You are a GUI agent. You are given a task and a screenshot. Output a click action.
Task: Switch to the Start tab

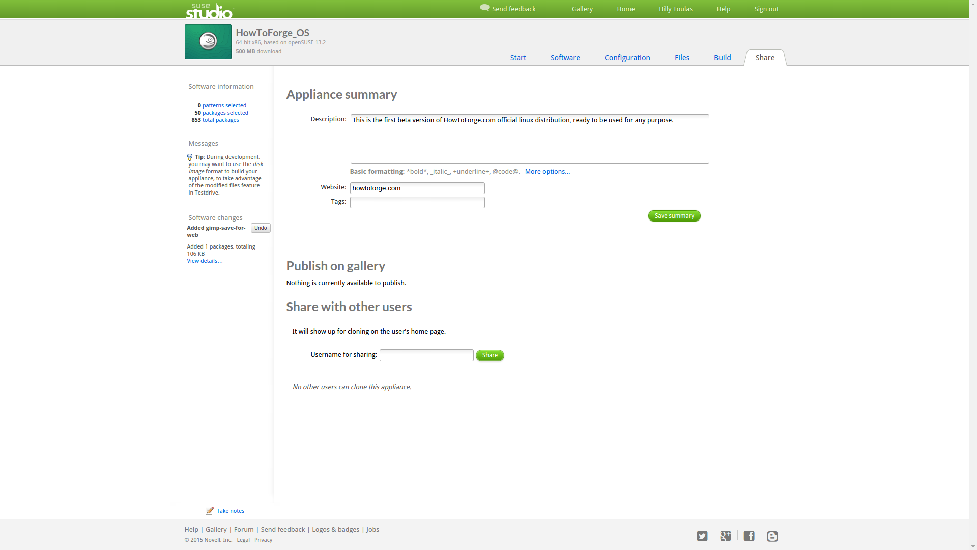coord(518,58)
